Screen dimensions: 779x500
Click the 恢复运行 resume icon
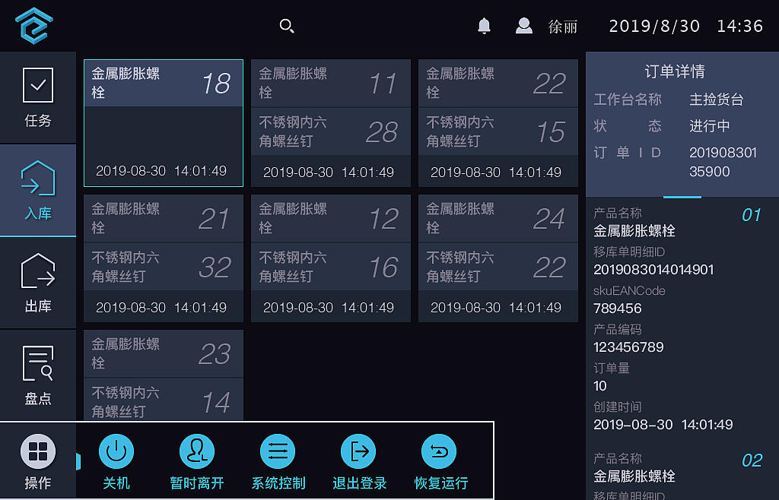tap(439, 451)
